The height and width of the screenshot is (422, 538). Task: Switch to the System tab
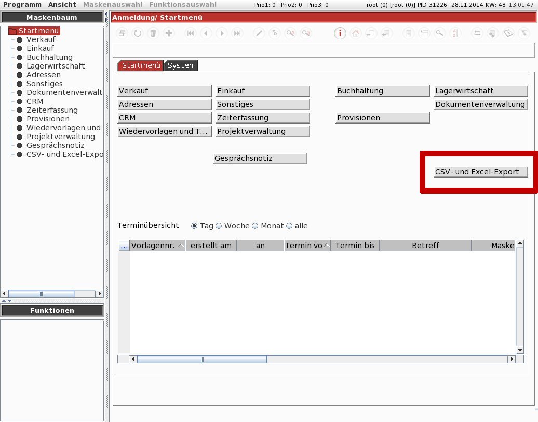tap(181, 65)
